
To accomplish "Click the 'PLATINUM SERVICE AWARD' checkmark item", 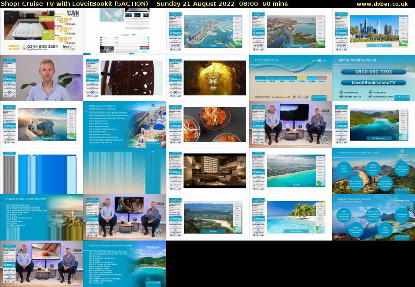I will pyautogui.click(x=381, y=97).
